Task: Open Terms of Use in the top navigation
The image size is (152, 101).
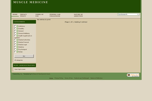Action: pos(39,15)
